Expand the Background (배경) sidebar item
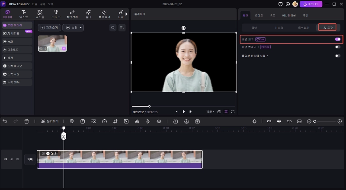This screenshot has width=346, height=190. coord(17,58)
